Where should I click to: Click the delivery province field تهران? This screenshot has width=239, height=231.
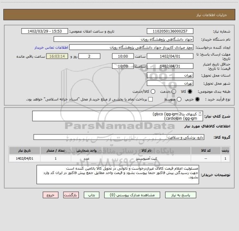(x=170, y=75)
